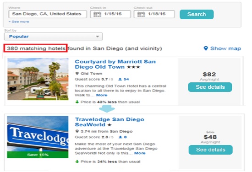Open the Popular sort-by dropdown
252x172 pixels.
pos(53,37)
